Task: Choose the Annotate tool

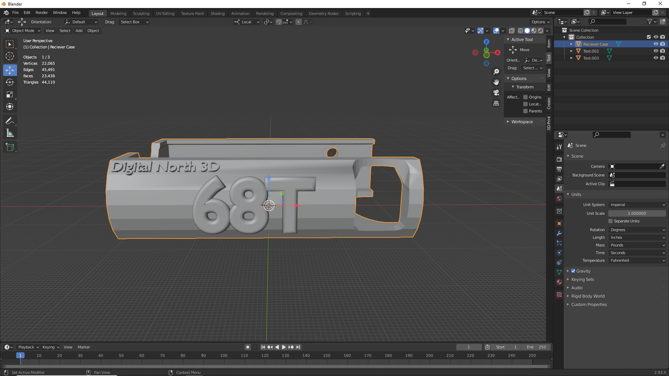Action: pyautogui.click(x=10, y=121)
